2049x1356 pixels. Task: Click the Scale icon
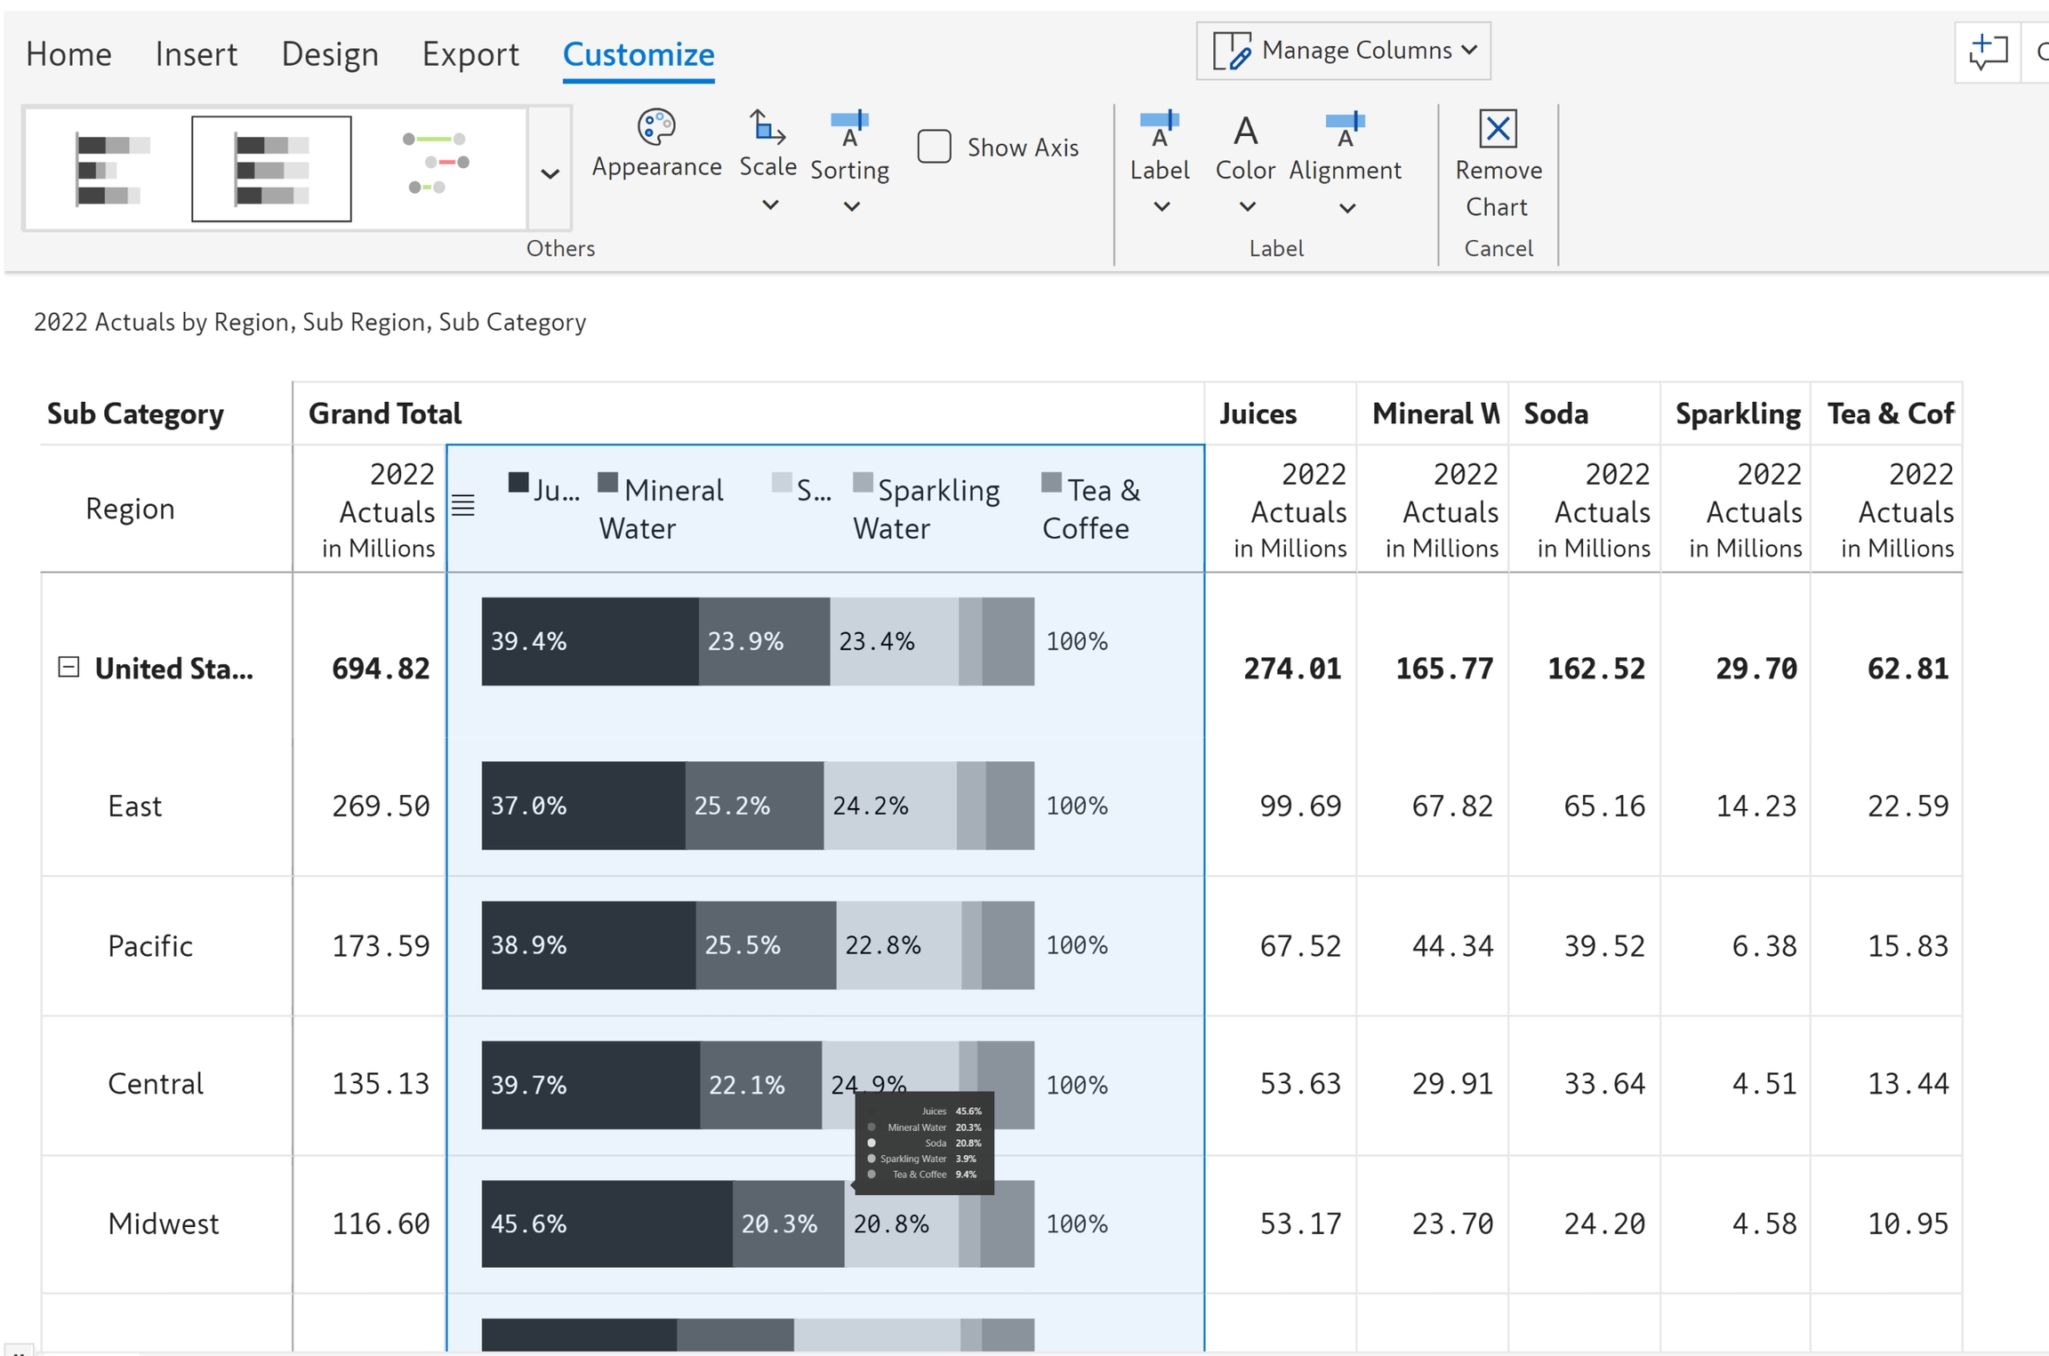[767, 129]
